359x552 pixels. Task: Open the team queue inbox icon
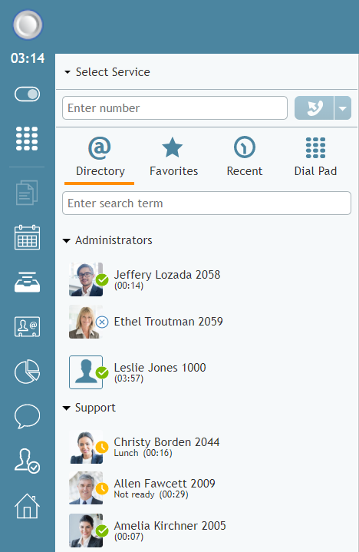tap(27, 282)
